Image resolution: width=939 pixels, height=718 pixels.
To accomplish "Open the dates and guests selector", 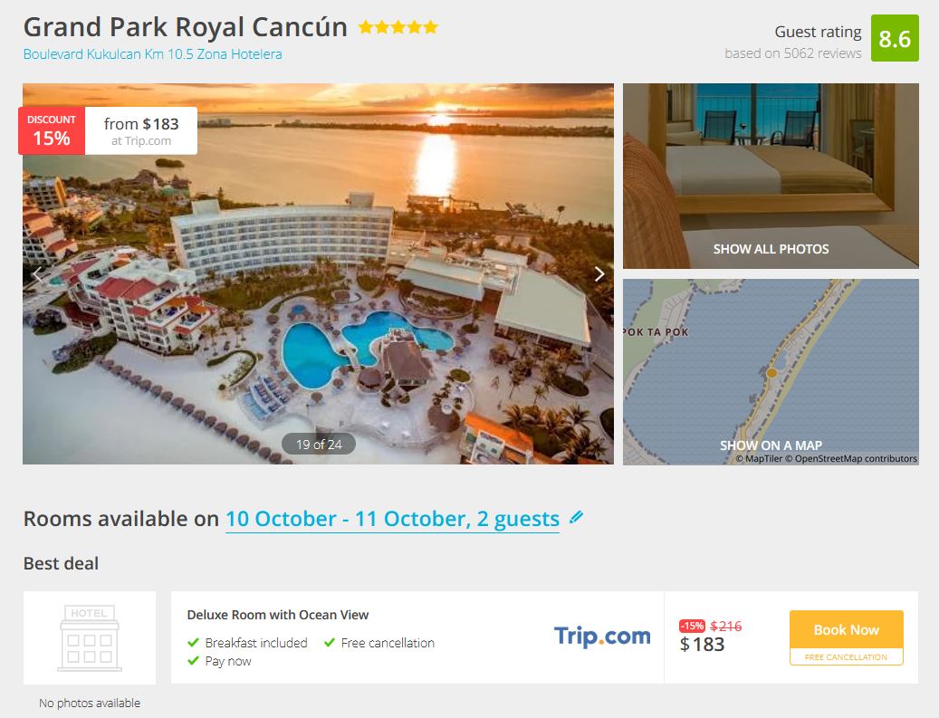I will [392, 519].
